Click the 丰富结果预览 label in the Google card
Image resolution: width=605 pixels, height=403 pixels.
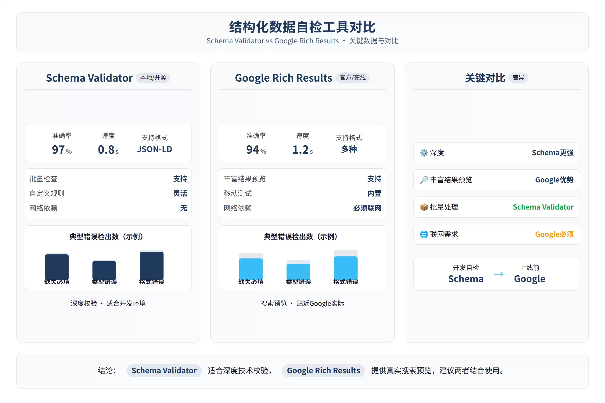tap(244, 179)
